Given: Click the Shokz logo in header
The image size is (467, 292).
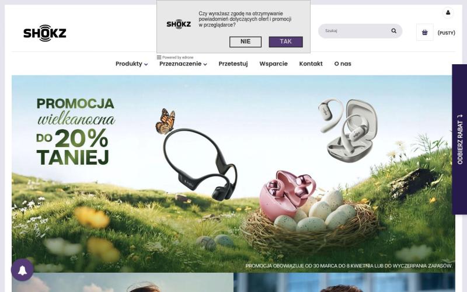Looking at the screenshot, I should tap(45, 33).
